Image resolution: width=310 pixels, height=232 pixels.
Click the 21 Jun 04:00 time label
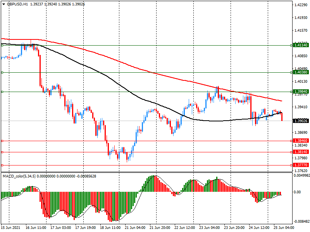(135, 228)
